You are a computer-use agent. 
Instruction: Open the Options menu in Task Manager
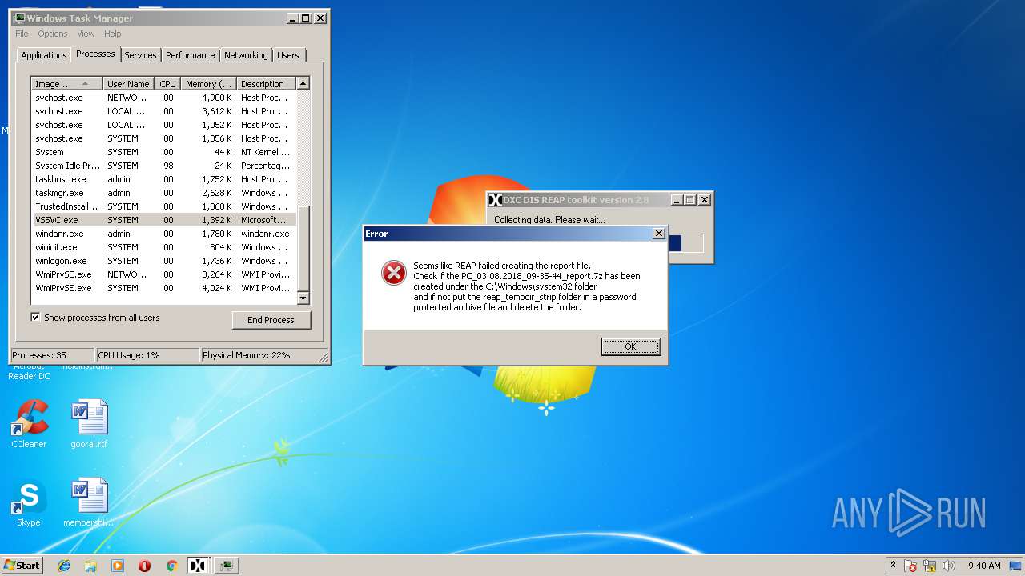pyautogui.click(x=52, y=34)
